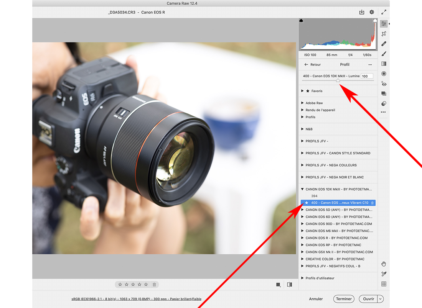Click the profile amount slider handle
This screenshot has height=308, width=422.
(x=338, y=80)
